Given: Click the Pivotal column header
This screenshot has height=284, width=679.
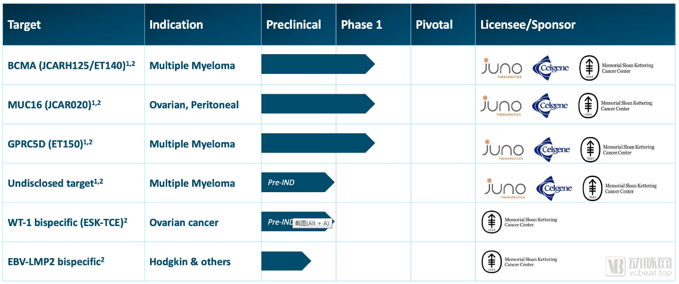Looking at the screenshot, I should coord(434,25).
